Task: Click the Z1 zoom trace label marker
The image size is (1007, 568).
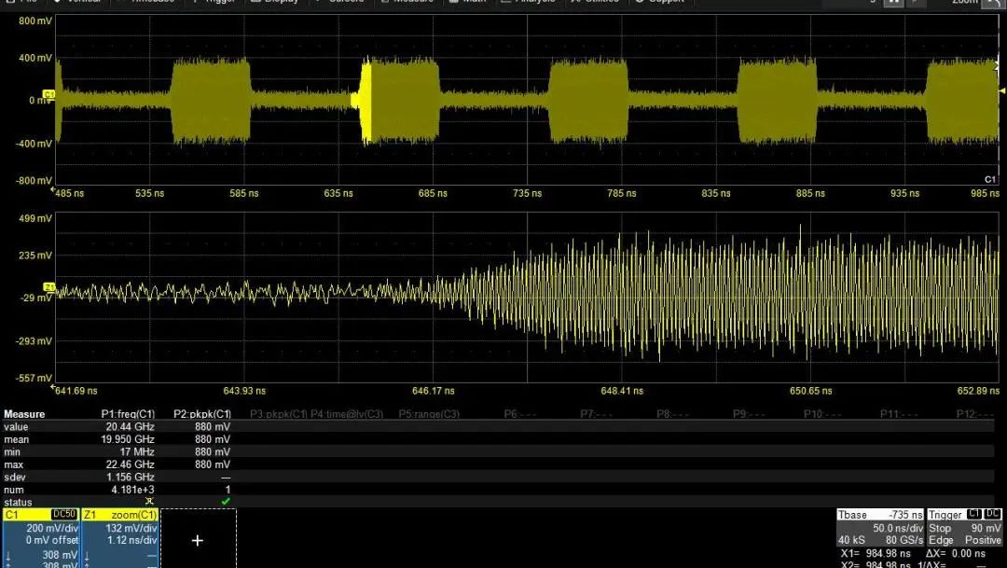Action: coord(48,286)
